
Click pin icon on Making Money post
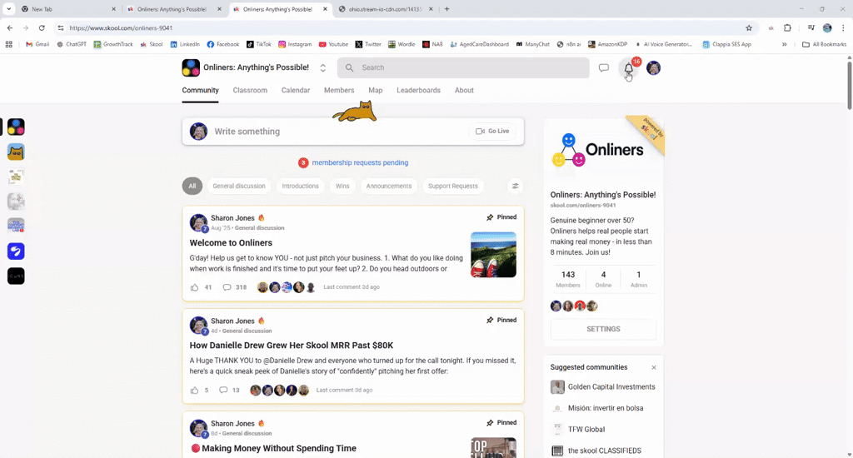[490, 423]
